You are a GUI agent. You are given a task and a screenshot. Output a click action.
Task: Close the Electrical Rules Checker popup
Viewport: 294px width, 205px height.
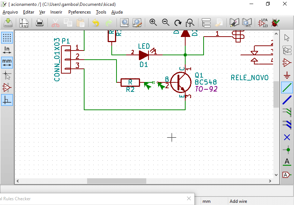[189, 198]
